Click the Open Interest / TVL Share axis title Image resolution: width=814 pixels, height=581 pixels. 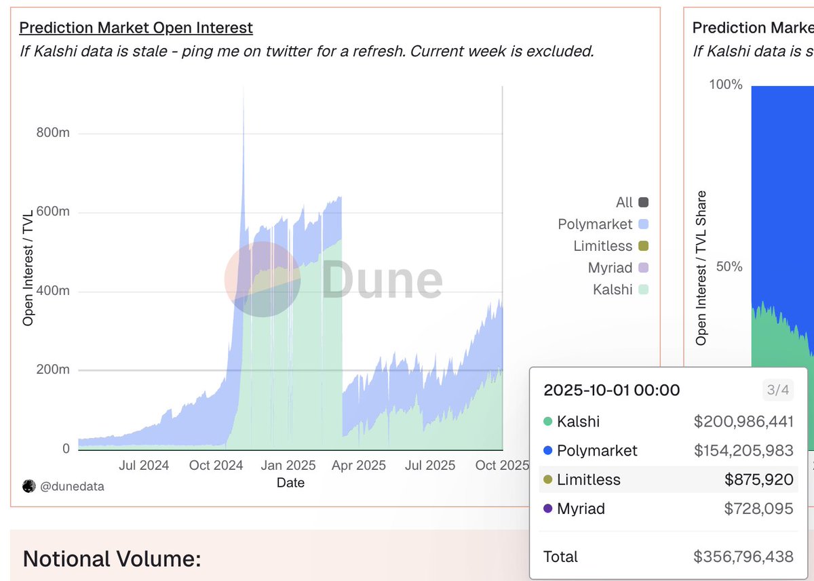coord(701,268)
